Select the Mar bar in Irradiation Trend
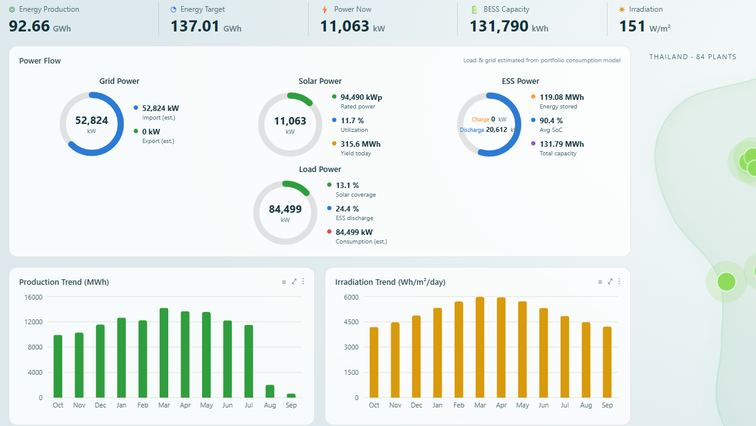This screenshot has height=426, width=756. point(480,347)
